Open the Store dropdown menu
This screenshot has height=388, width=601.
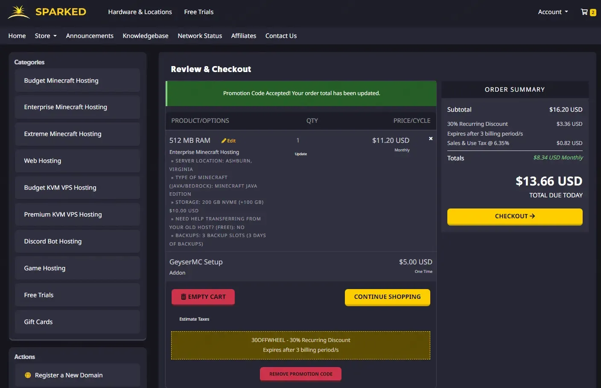[46, 36]
